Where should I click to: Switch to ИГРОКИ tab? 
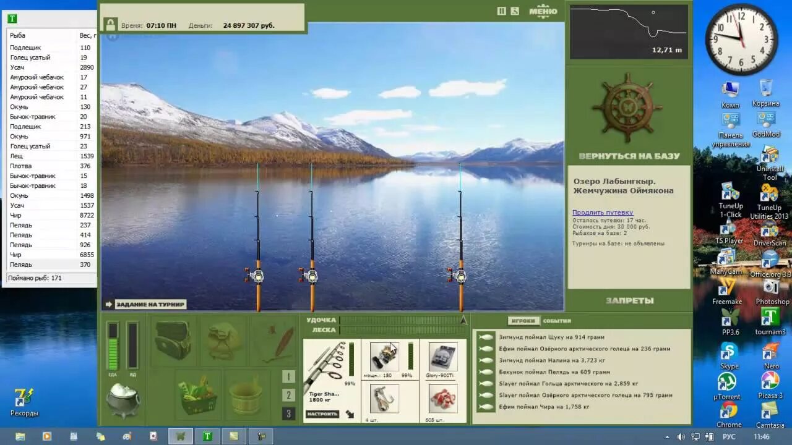click(523, 321)
